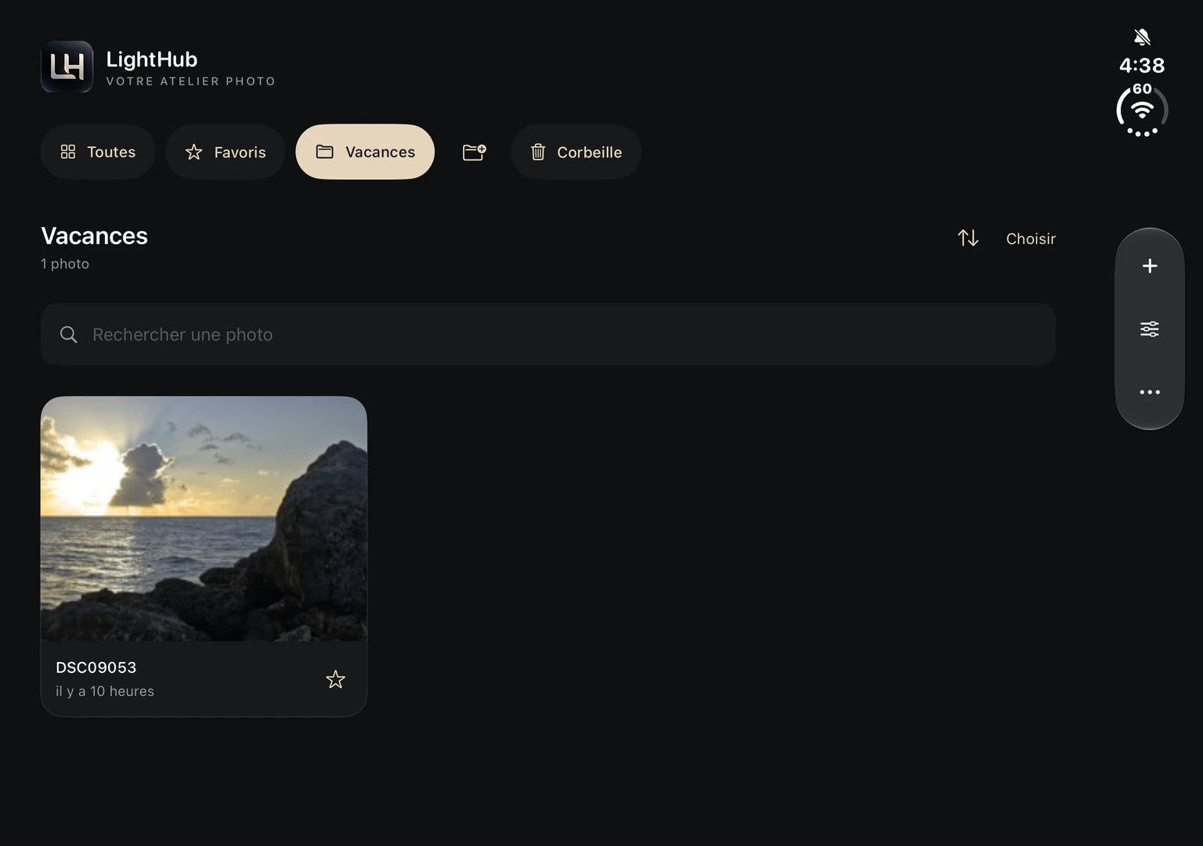Click the muted notifications bell icon

(x=1142, y=37)
